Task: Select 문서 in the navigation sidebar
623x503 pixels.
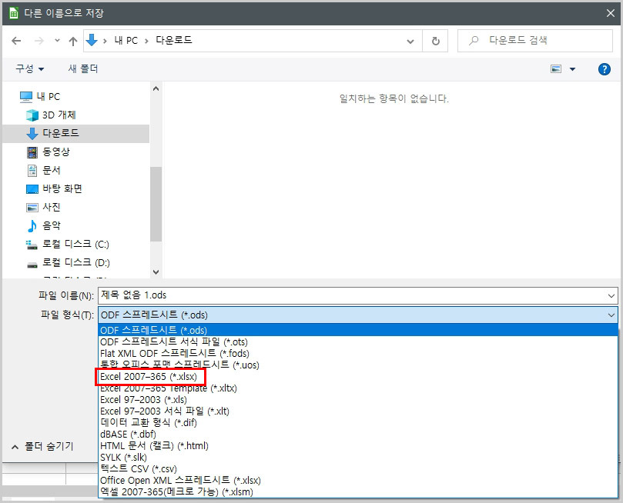Action: (x=49, y=169)
